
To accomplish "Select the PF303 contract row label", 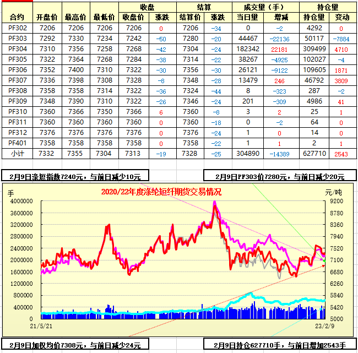I will tap(17, 39).
